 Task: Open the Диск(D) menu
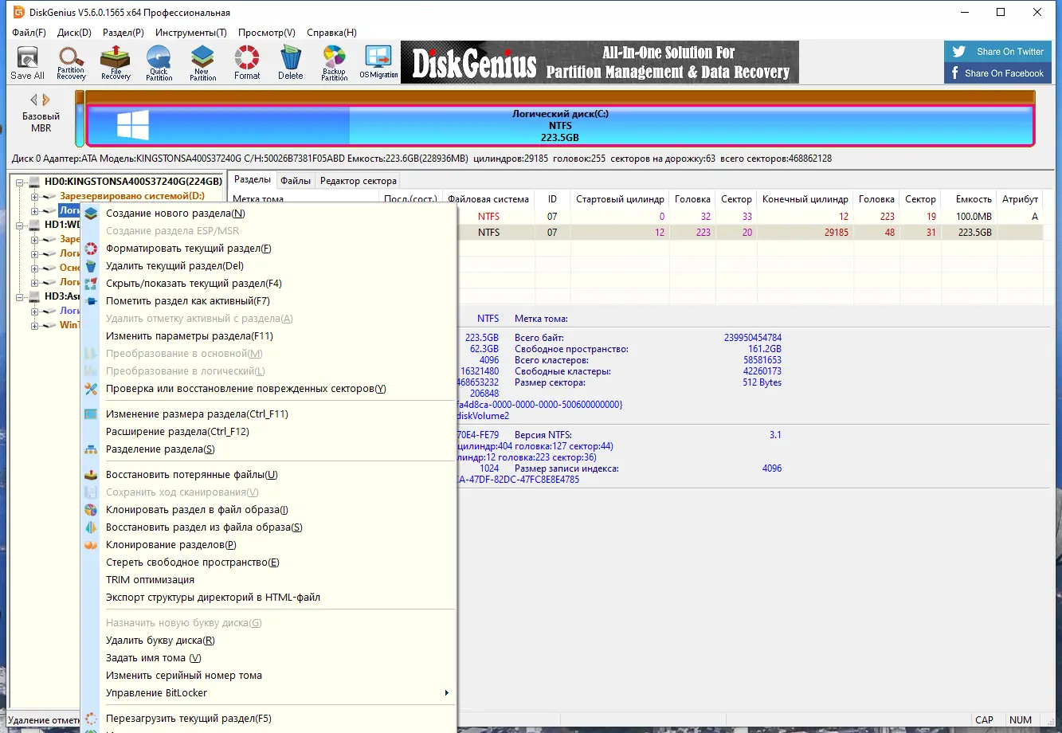click(75, 33)
